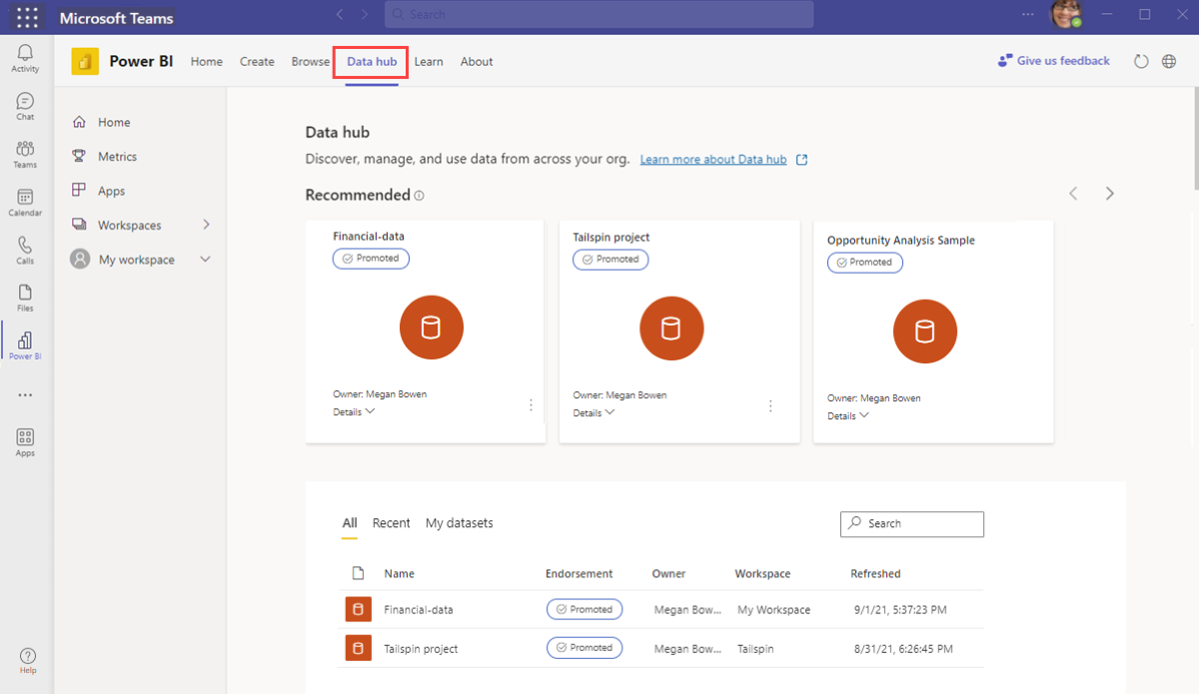
Task: Open the Create tab in Power BI
Action: (x=257, y=61)
